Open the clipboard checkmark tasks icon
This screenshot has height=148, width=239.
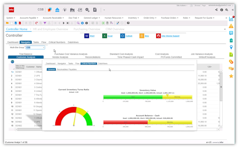tap(231, 40)
